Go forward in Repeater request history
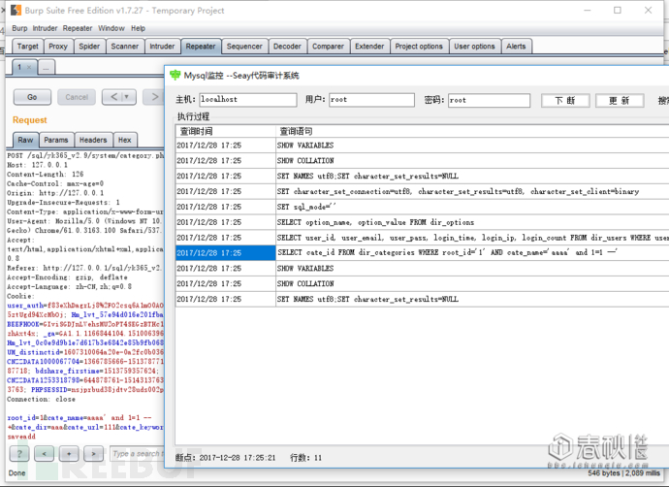This screenshot has height=487, width=669. point(153,97)
